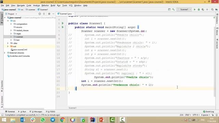Open WhatsApp from the taskbar
This screenshot has width=219, height=123.
(x=43, y=120)
